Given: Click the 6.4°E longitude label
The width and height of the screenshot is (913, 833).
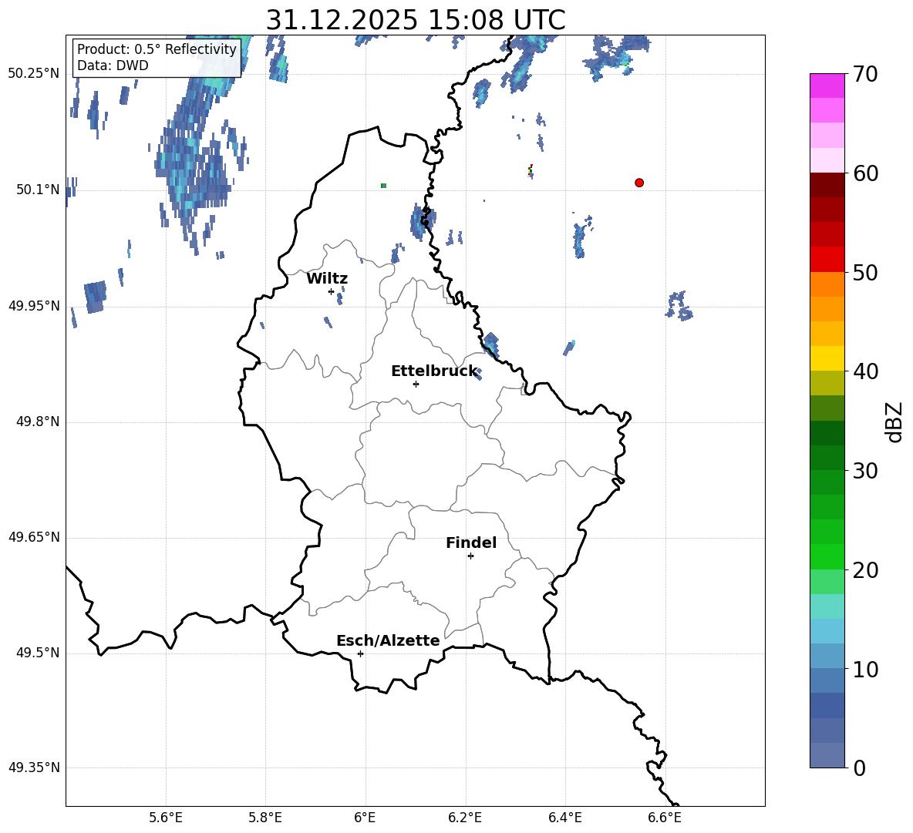Looking at the screenshot, I should (564, 818).
